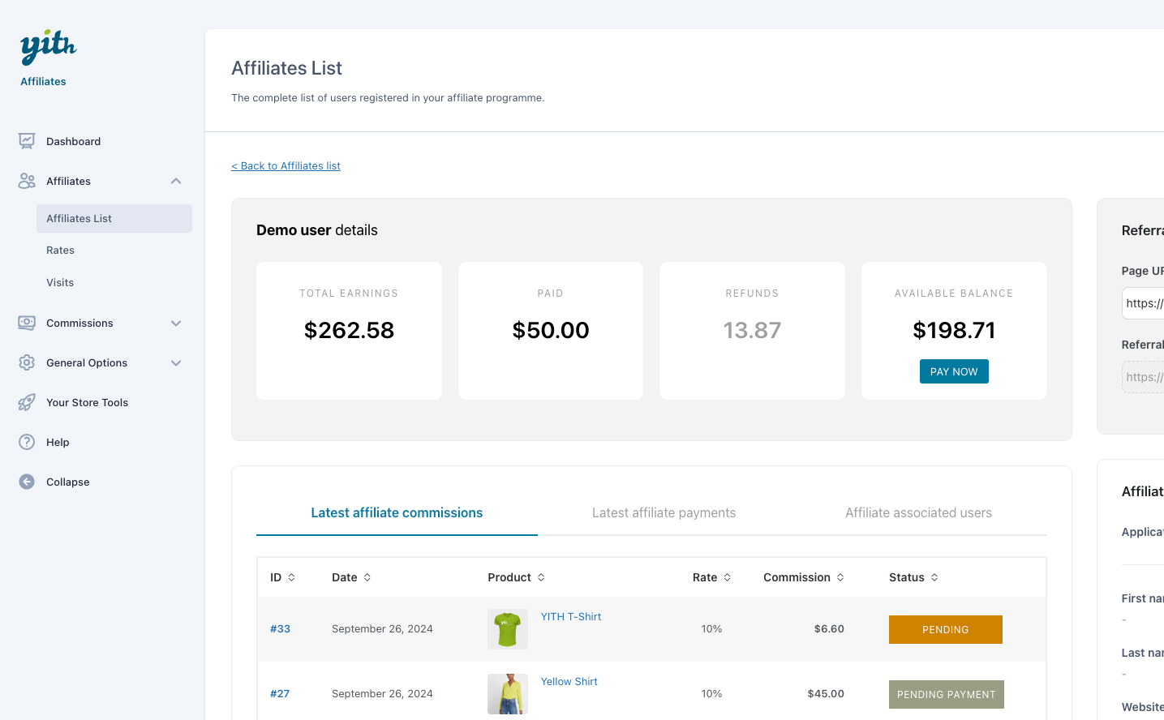Viewport: 1164px width, 720px height.
Task: Click the YITH logo in sidebar
Action: (48, 48)
